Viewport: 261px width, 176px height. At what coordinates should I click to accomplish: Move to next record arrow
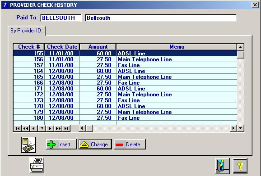point(50,128)
